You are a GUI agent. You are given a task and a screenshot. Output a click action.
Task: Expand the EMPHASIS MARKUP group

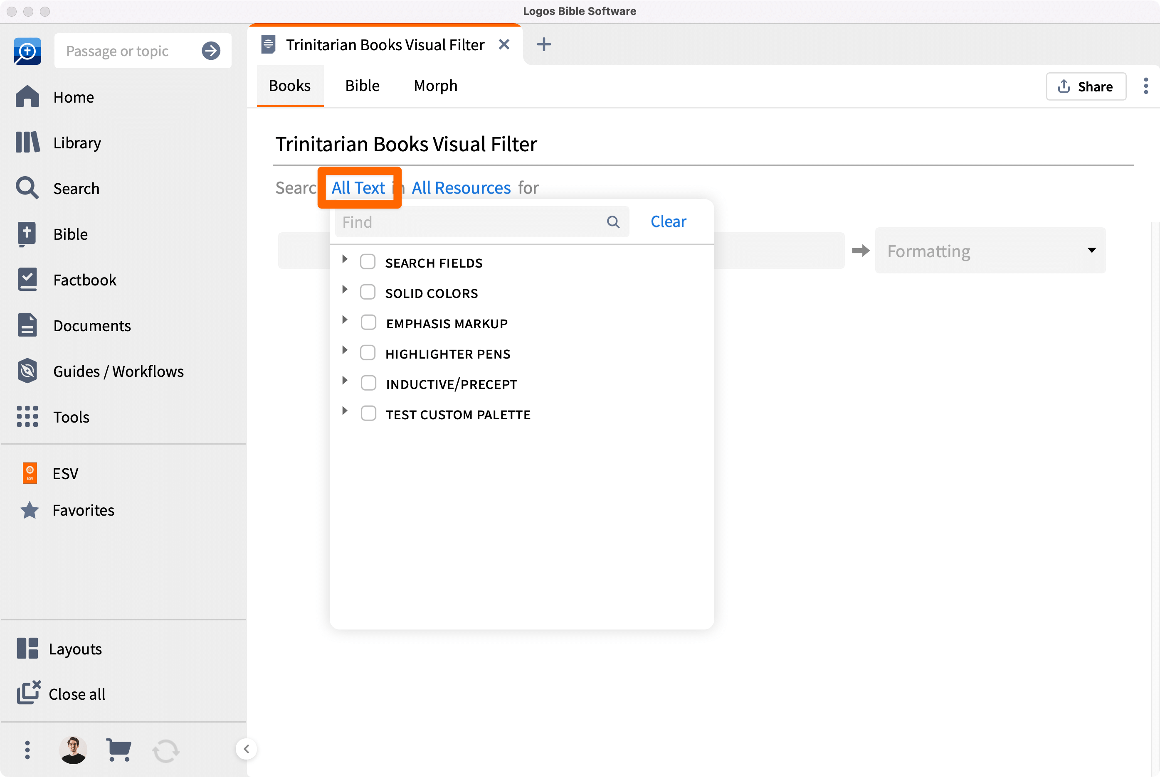345,320
